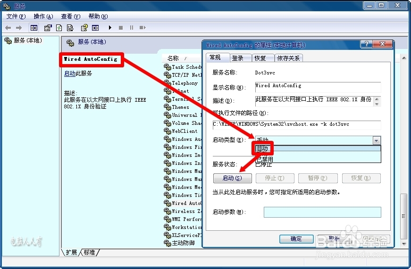Toggle the console tree pane icon
Image resolution: width=411 pixels, height=269 pixels.
(34, 28)
